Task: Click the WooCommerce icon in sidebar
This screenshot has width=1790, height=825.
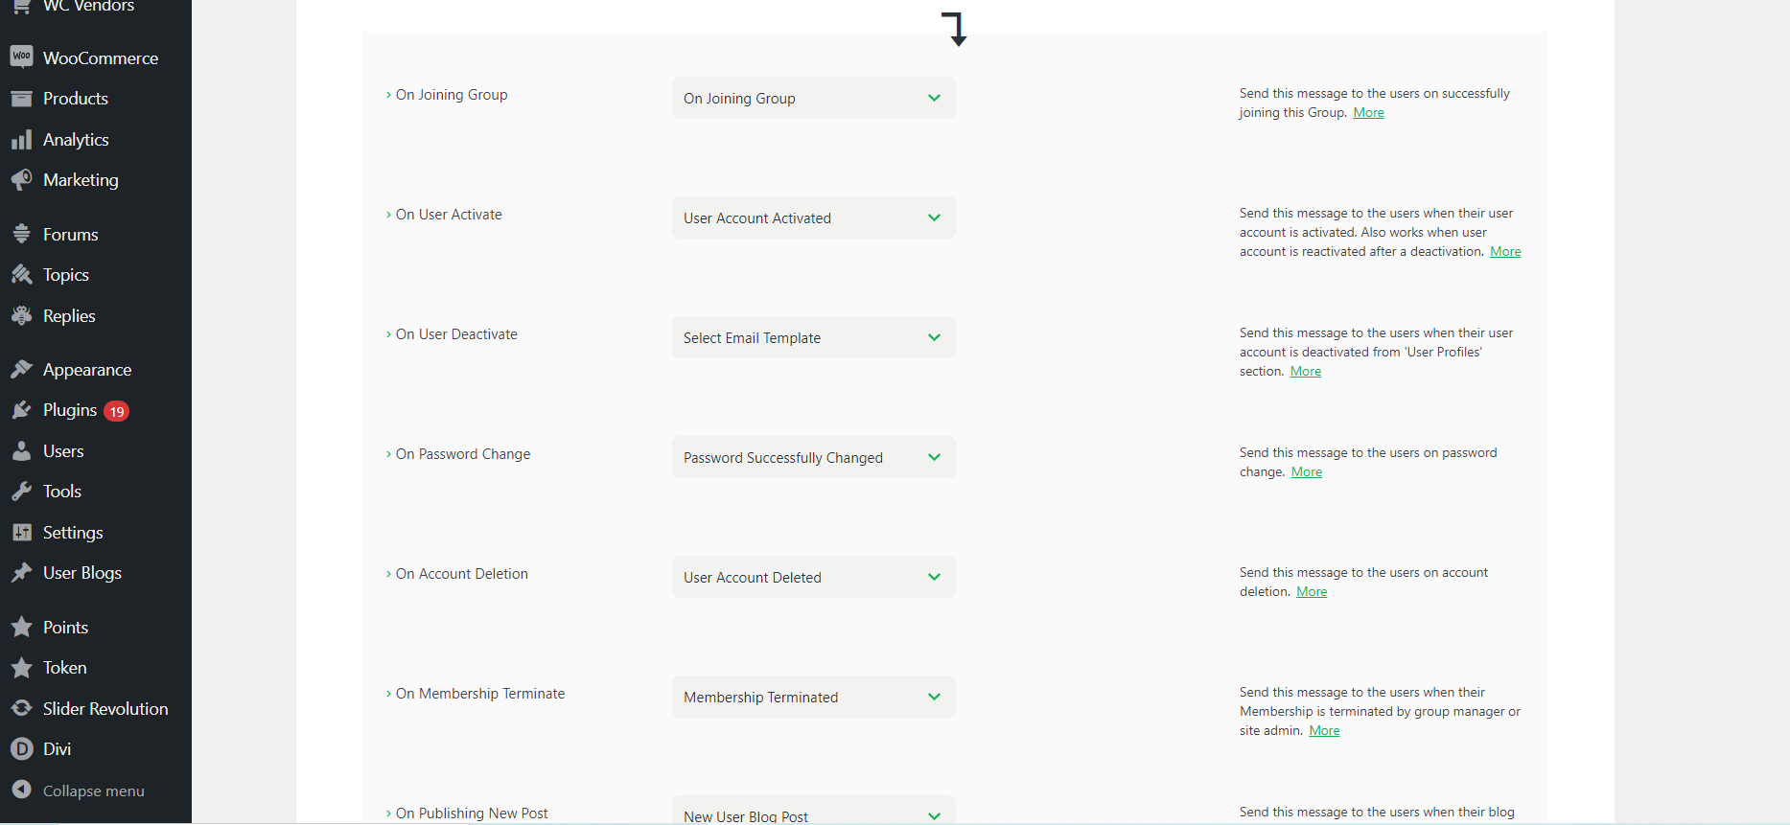Action: (21, 57)
